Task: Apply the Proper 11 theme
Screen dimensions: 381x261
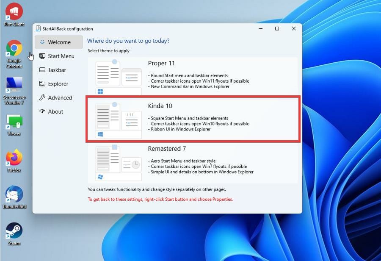Action: click(x=193, y=76)
